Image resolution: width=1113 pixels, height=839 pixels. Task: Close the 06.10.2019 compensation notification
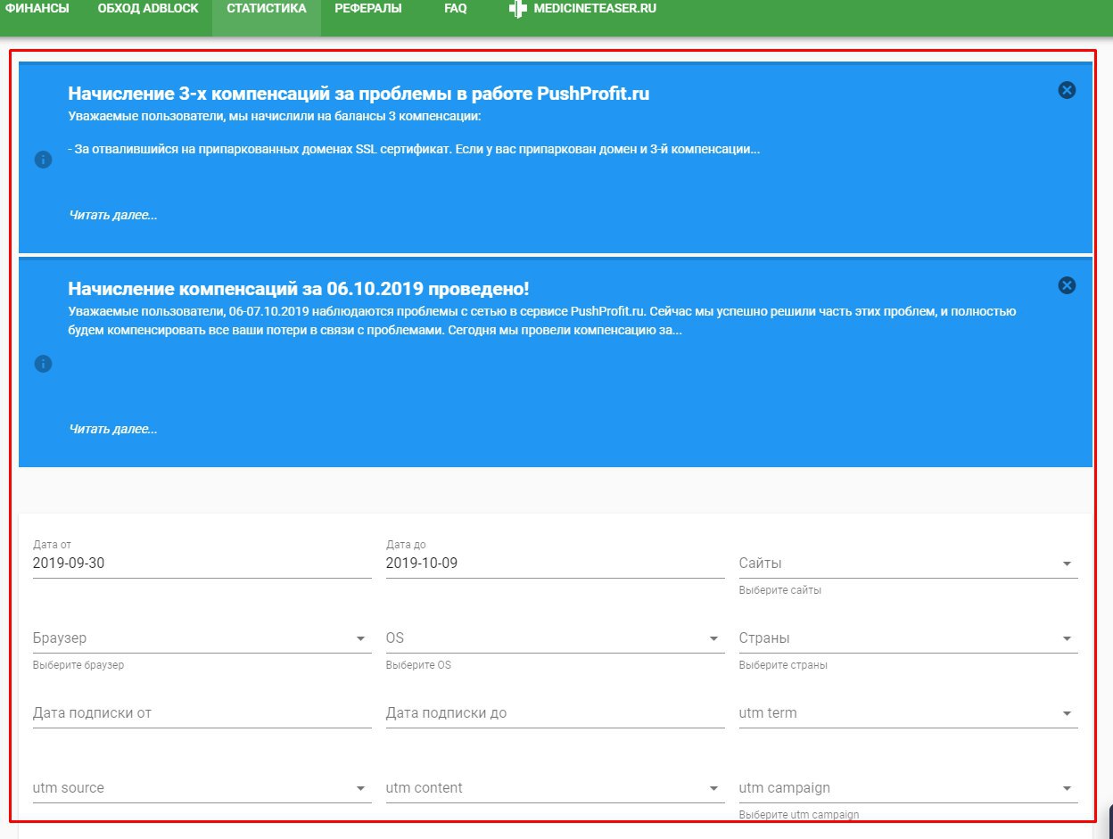(x=1067, y=285)
